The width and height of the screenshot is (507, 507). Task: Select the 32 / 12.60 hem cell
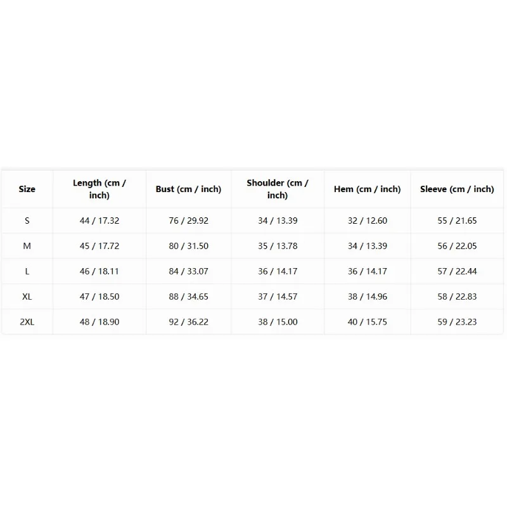pyautogui.click(x=368, y=221)
